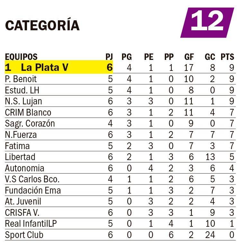Click the Sport Club team name
241x248 pixels.
tap(24, 235)
